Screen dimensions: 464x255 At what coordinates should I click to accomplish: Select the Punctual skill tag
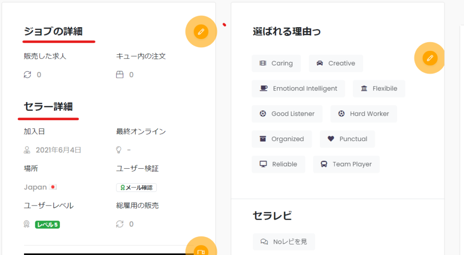(x=348, y=139)
